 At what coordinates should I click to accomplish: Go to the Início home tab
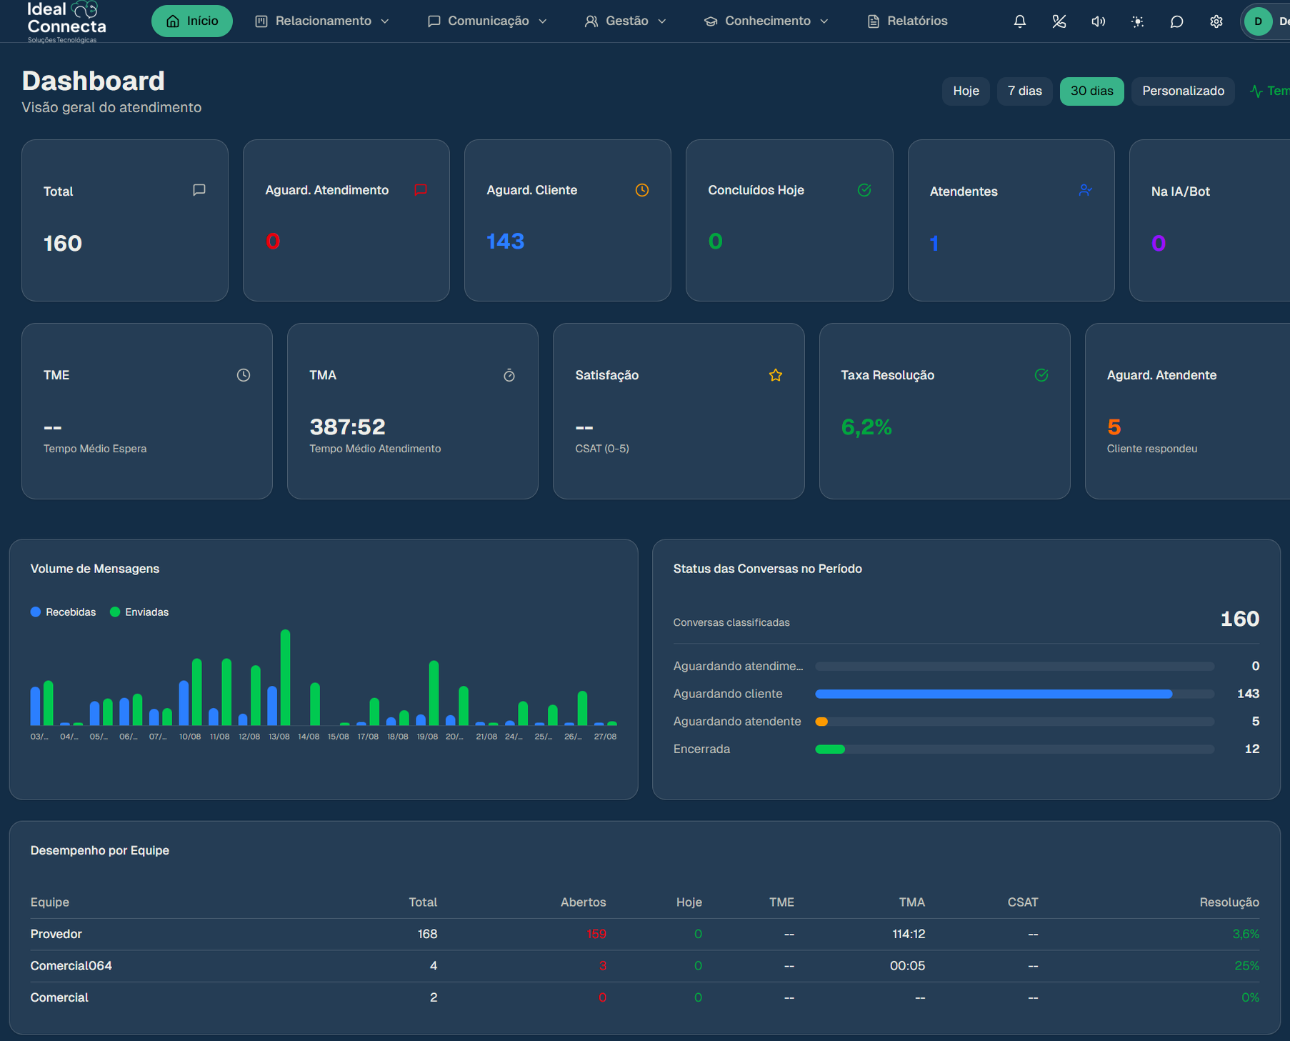coord(192,21)
